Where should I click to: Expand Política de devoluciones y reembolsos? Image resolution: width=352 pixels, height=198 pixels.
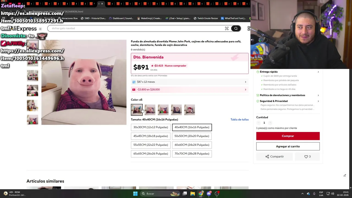pyautogui.click(x=288, y=95)
